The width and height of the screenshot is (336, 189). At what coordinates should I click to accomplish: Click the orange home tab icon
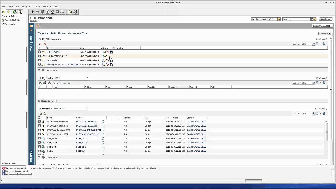[x=38, y=26]
